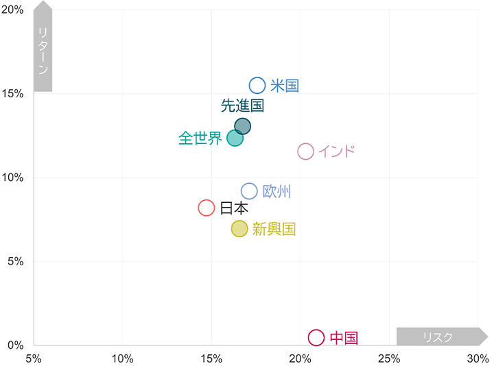Click the 日本 data point circle

(x=207, y=208)
